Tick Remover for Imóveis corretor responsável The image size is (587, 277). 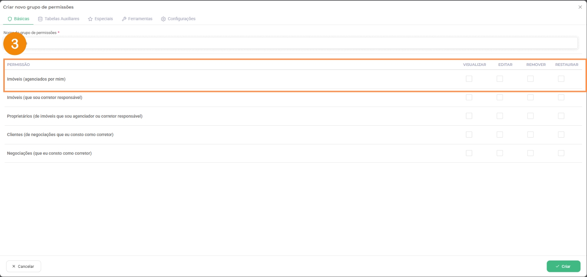[x=531, y=97]
